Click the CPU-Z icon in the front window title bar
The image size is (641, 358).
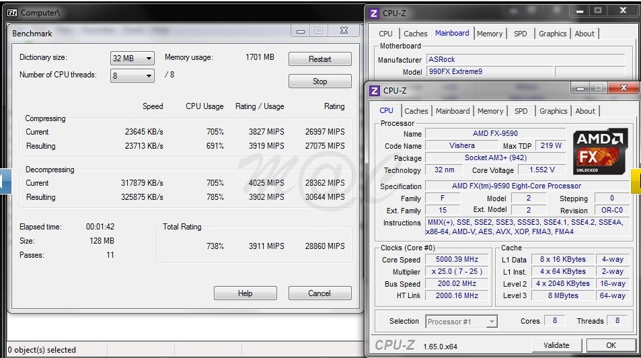click(374, 90)
